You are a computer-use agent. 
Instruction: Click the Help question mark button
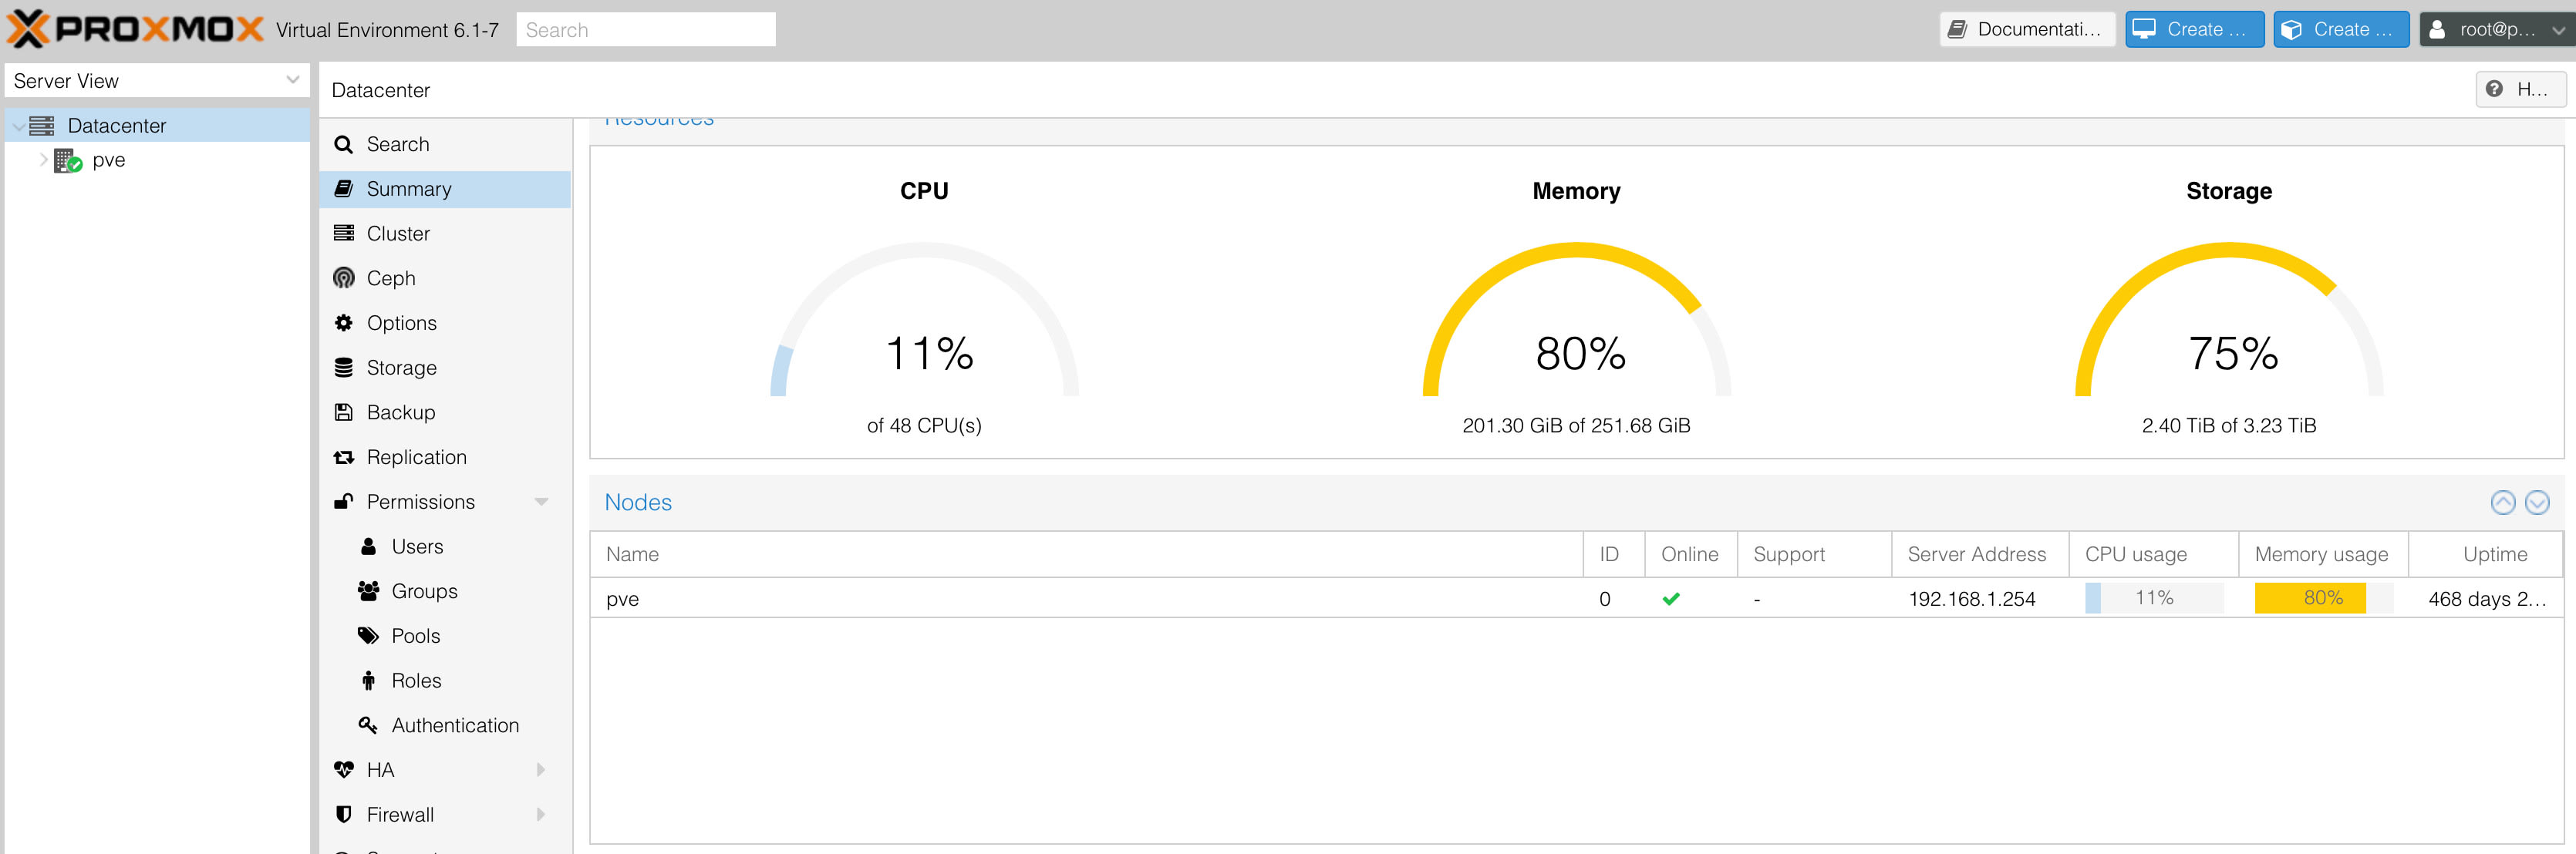tap(2520, 89)
